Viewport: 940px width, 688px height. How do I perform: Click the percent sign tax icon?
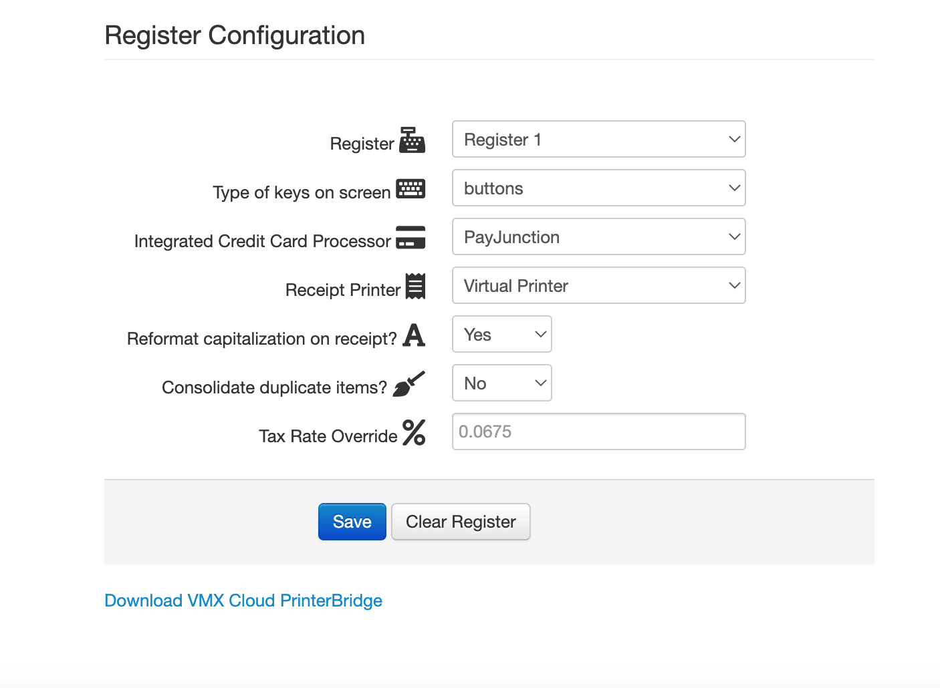pyautogui.click(x=414, y=433)
